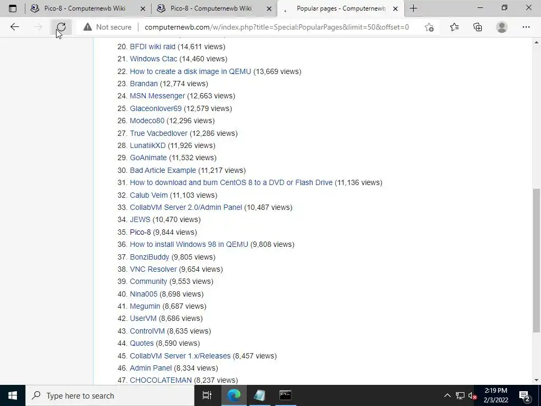Click scrollbar up arrow

(x=536, y=42)
